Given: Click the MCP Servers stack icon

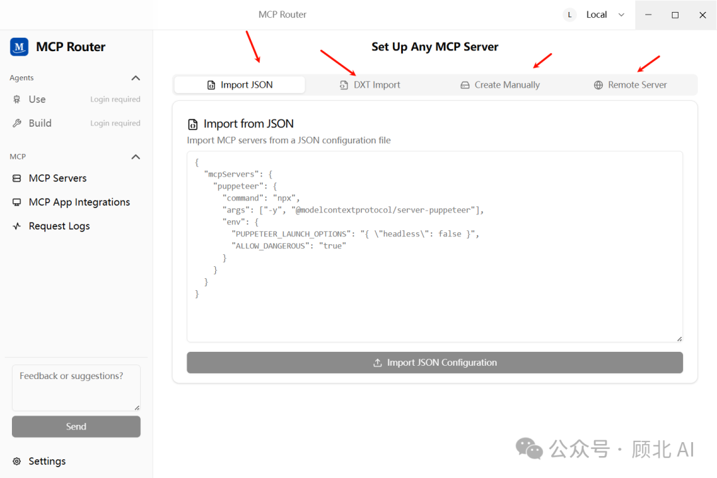Looking at the screenshot, I should pyautogui.click(x=17, y=179).
